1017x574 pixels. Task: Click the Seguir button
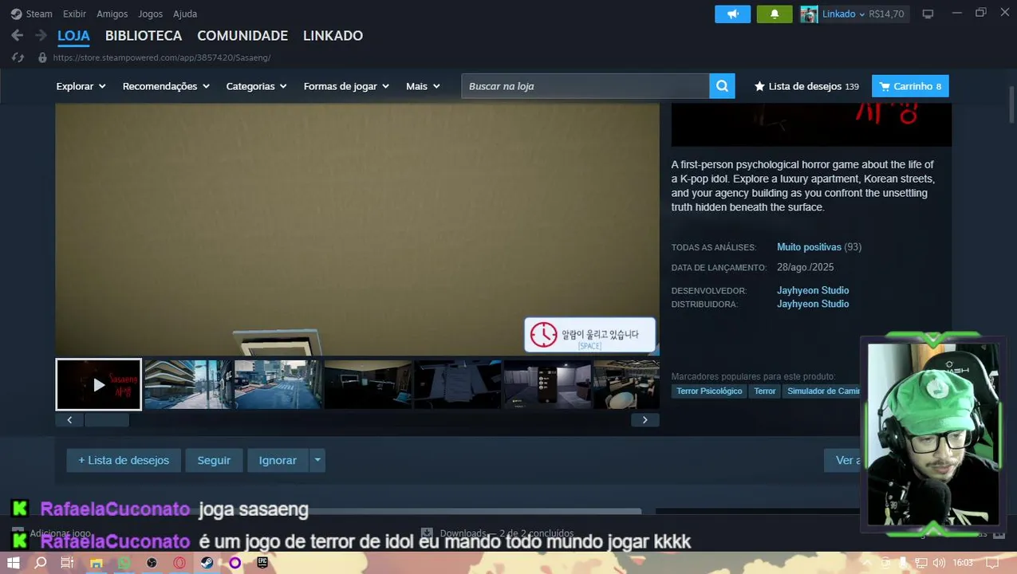[x=214, y=460]
